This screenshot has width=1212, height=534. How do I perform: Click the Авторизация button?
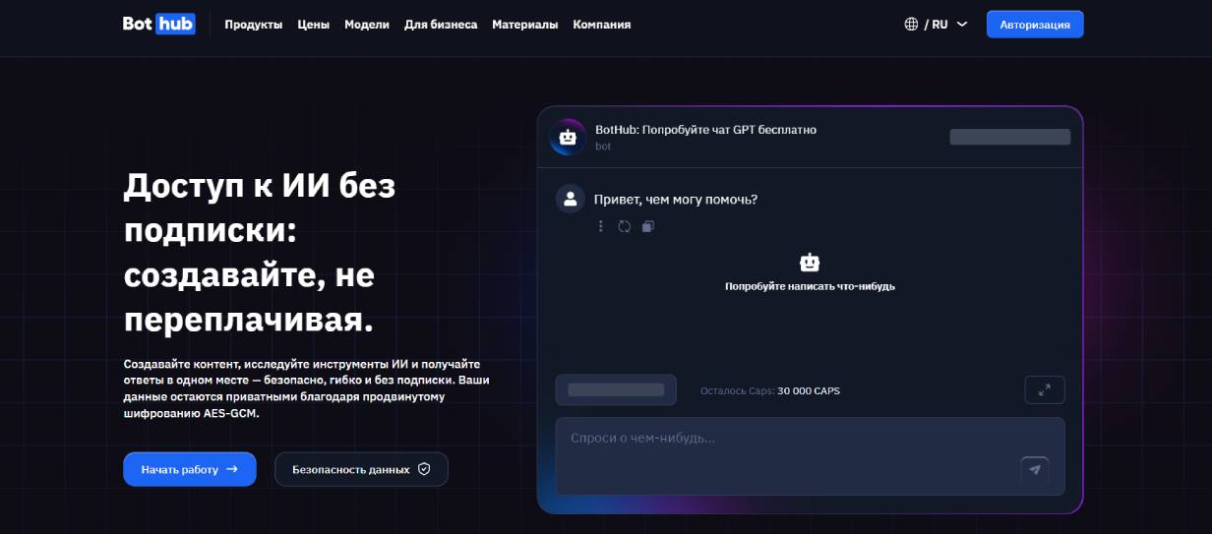(1035, 25)
